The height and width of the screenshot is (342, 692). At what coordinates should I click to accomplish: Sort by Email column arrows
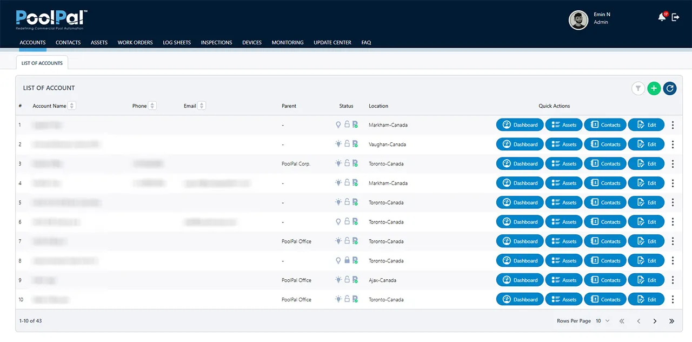[x=202, y=106]
